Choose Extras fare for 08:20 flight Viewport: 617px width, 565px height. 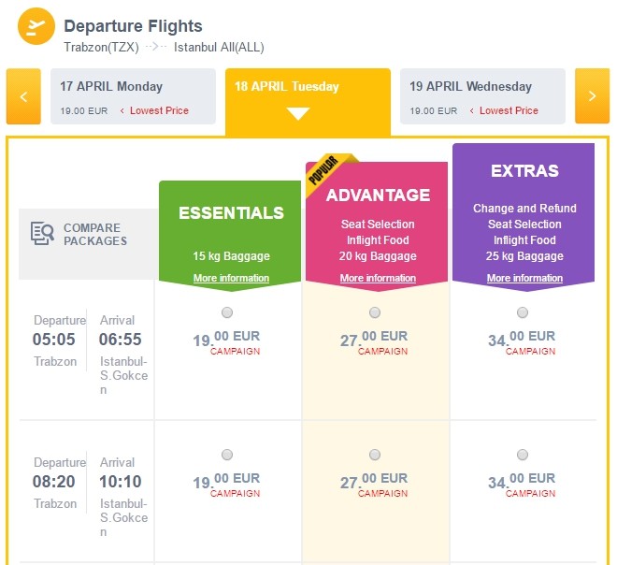523,455
